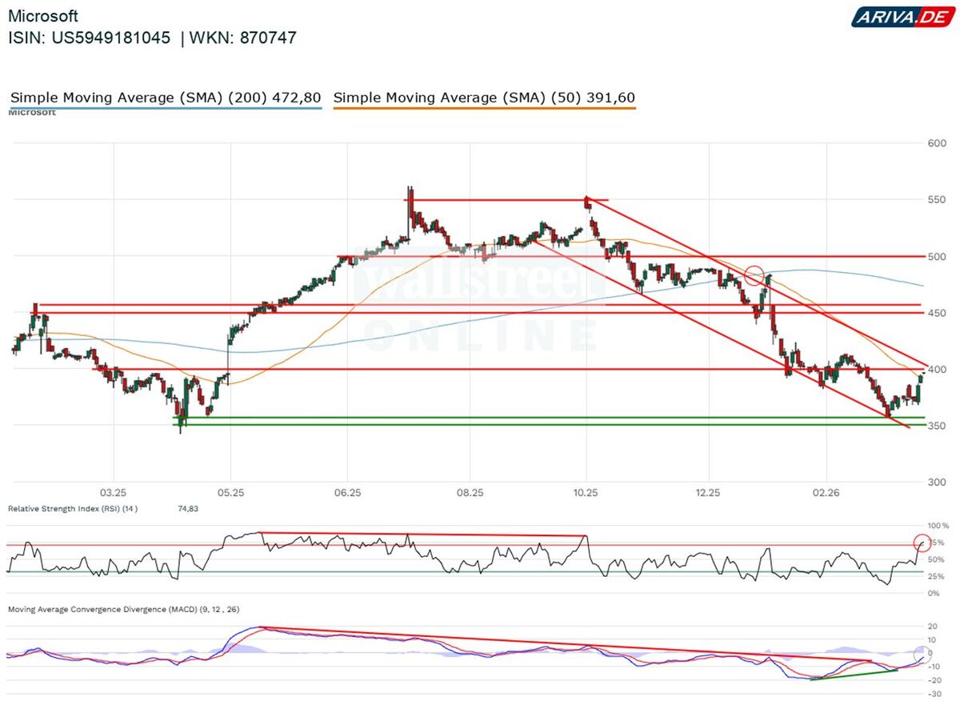Select the SMA (50) 391,60 legend label
Viewport: 960px width, 705px height.
click(x=484, y=98)
